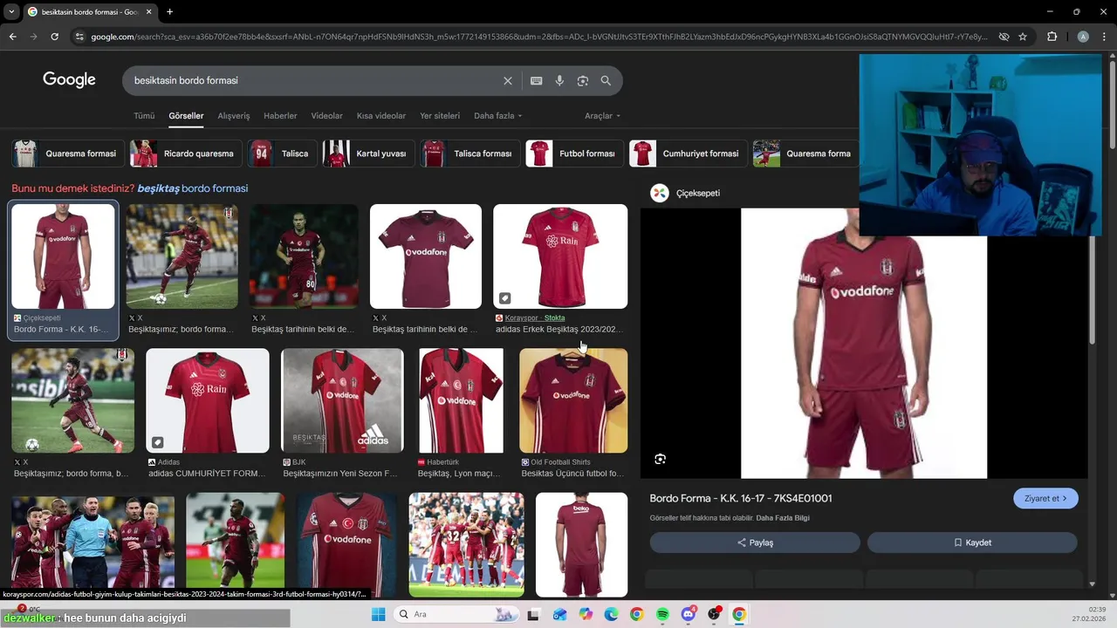Open the tab search dropdown arrow
Image resolution: width=1117 pixels, height=628 pixels.
(12, 12)
